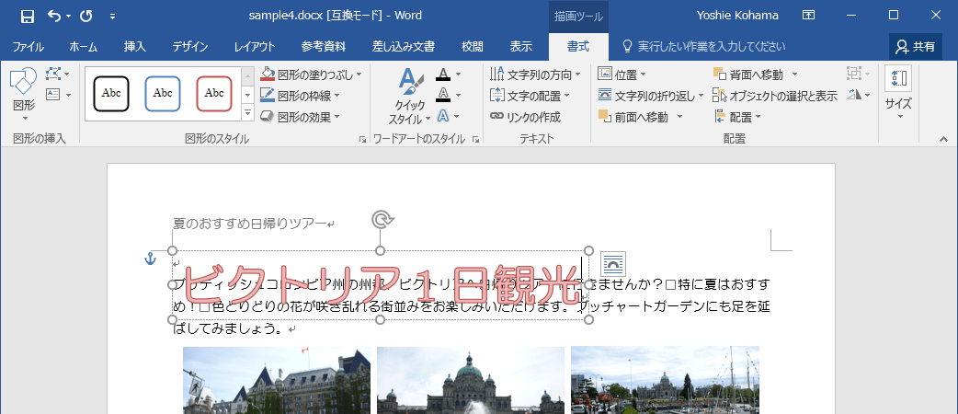Open the layout options icon beside text box
958x414 pixels.
[613, 264]
